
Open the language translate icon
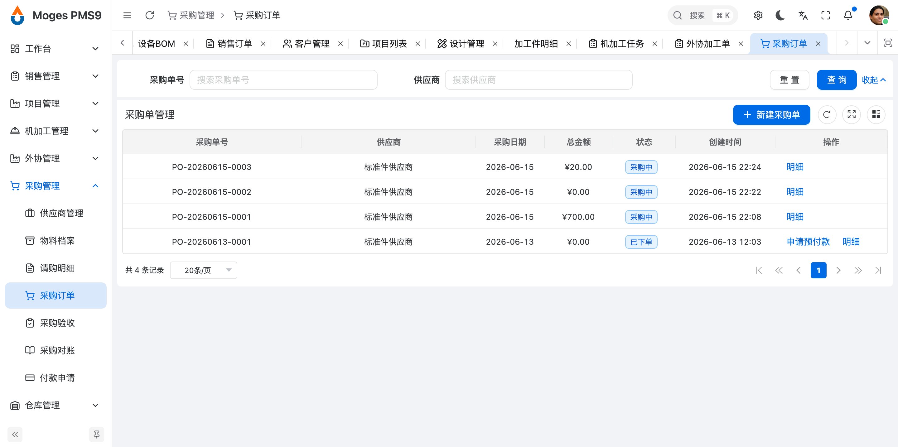[803, 15]
